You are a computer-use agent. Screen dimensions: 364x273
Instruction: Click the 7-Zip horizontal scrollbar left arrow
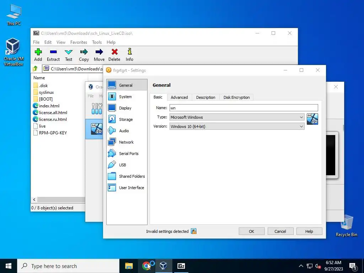pos(34,199)
